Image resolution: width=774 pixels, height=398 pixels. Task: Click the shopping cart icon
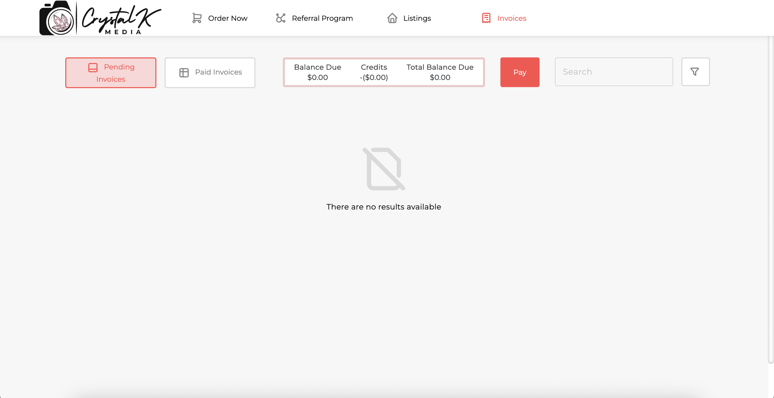[x=197, y=18]
